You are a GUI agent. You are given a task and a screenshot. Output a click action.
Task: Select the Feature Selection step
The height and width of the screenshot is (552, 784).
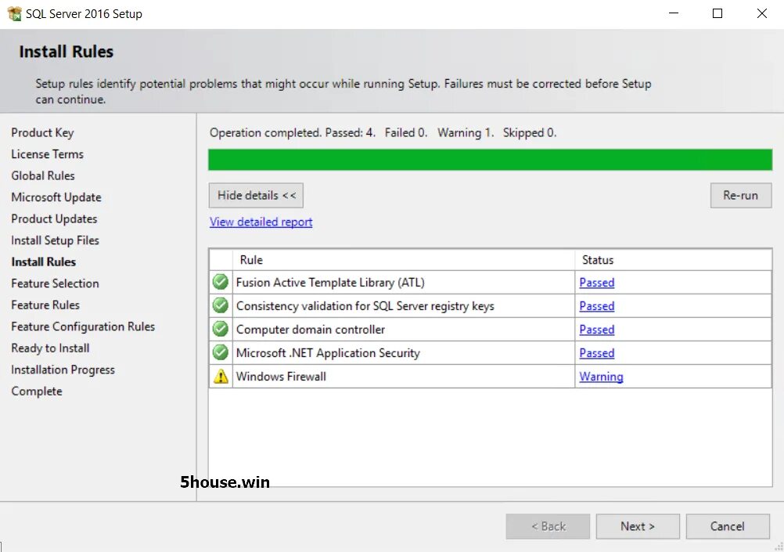pyautogui.click(x=55, y=283)
